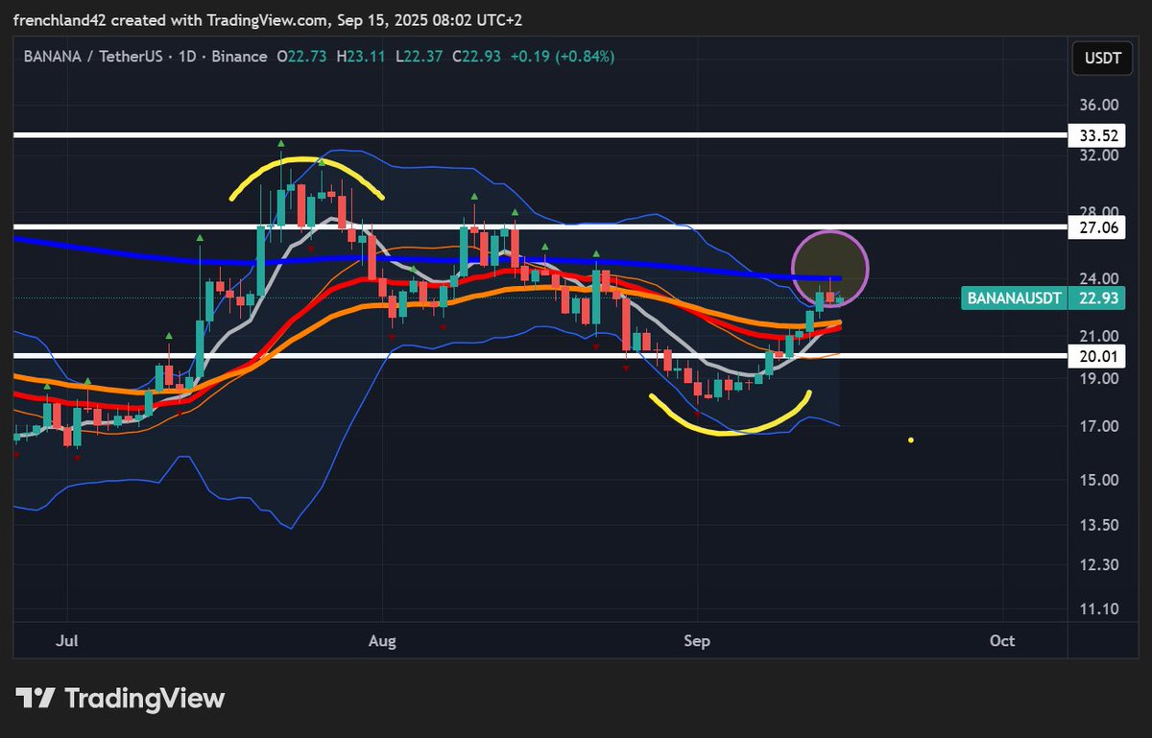Image resolution: width=1152 pixels, height=738 pixels.
Task: Click the 33.52 resistance price label
Action: (1095, 135)
